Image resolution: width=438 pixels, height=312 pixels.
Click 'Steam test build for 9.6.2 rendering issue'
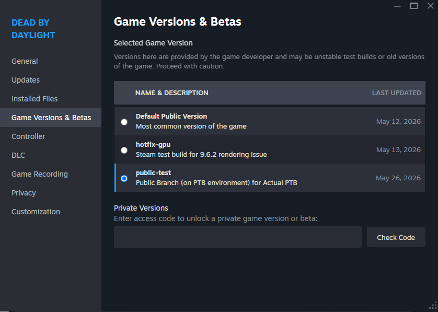[x=201, y=155]
